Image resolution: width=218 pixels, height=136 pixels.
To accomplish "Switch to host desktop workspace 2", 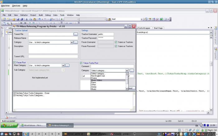I will pyautogui.click(x=32, y=134).
